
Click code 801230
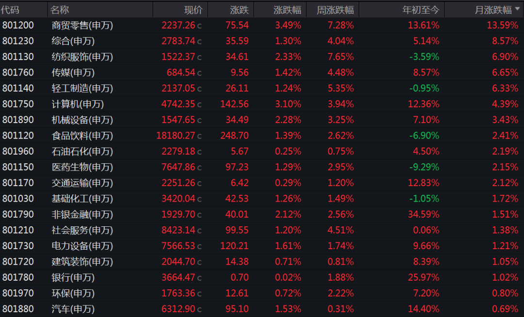pyautogui.click(x=18, y=41)
